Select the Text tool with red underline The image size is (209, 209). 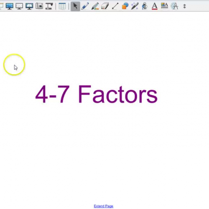(x=155, y=6)
